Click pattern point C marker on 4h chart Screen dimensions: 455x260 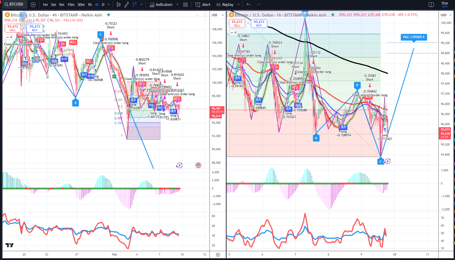(101, 34)
